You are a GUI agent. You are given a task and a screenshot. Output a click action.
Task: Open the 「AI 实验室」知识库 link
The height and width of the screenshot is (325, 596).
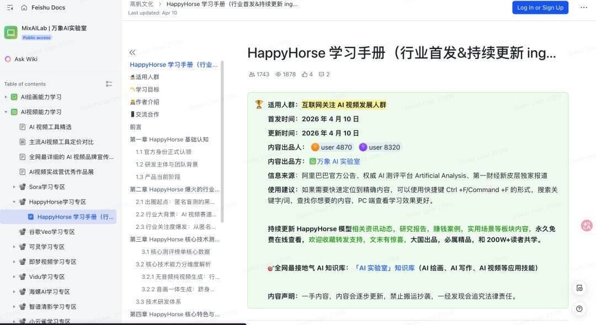(384, 268)
